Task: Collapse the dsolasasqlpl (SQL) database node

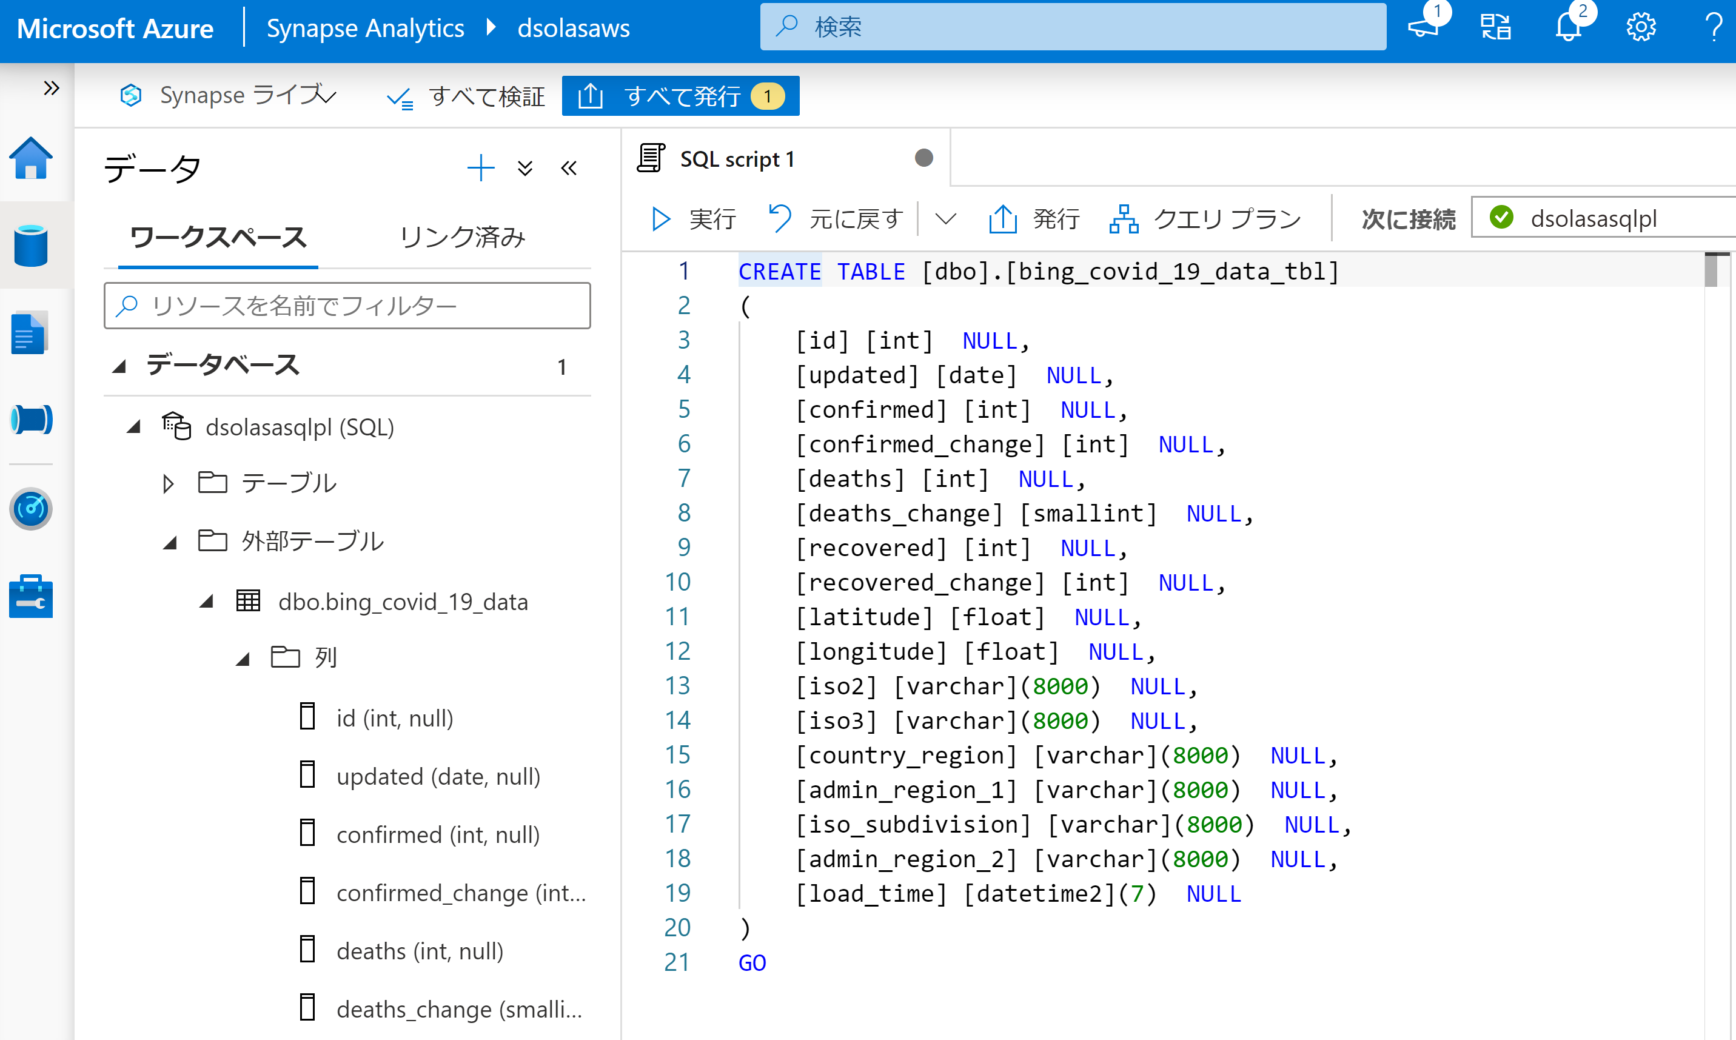Action: 134,427
